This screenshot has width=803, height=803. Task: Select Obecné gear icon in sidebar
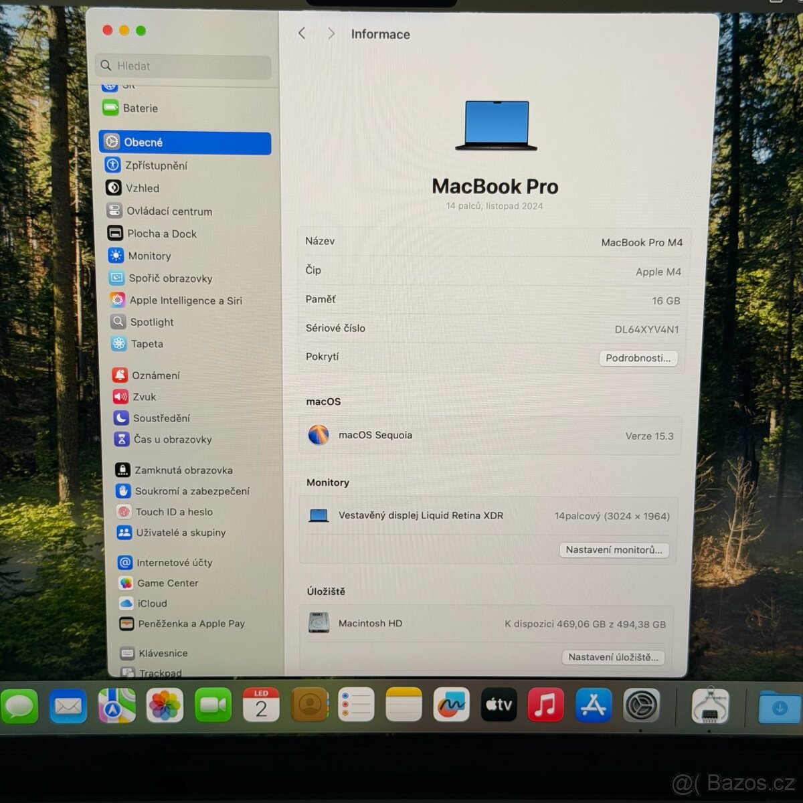coord(112,142)
